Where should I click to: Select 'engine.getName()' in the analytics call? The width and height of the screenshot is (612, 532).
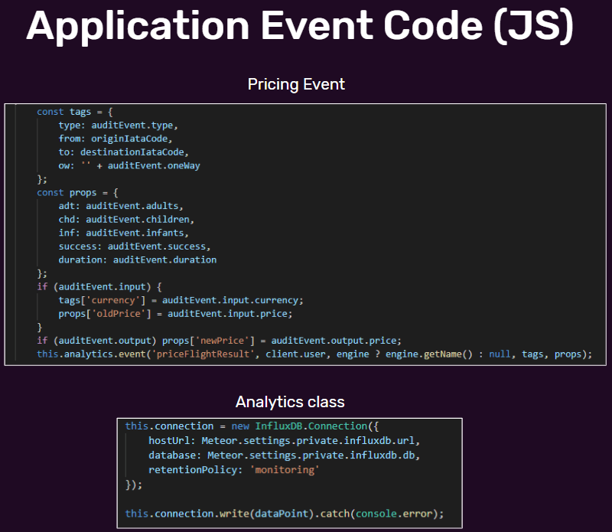point(412,354)
